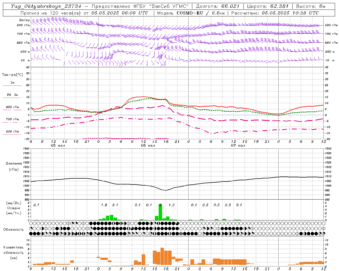Click the station name Yug_Oktyabrskoye_23734
Viewport: 339px width, 271px height.
(46, 6)
